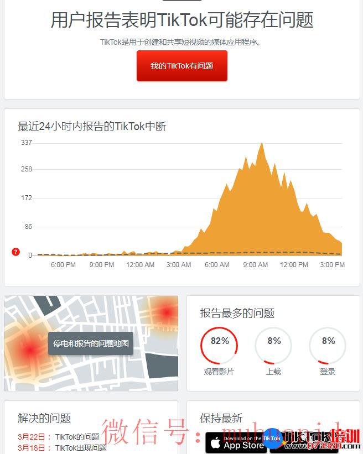Open the 3月22日 TikTok的问题 resolved issue
363x454 pixels.
coord(59,437)
